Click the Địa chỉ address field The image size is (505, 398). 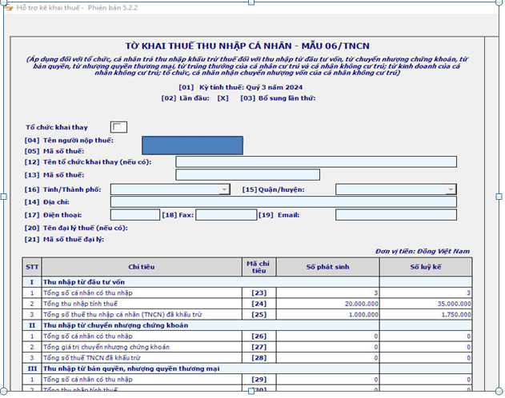pyautogui.click(x=283, y=202)
